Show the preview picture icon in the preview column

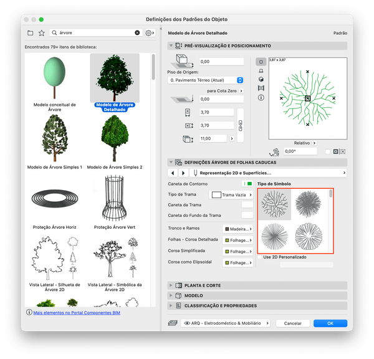pos(261,89)
